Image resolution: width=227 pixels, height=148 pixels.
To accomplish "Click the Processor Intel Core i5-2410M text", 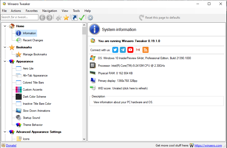I will (131, 66).
